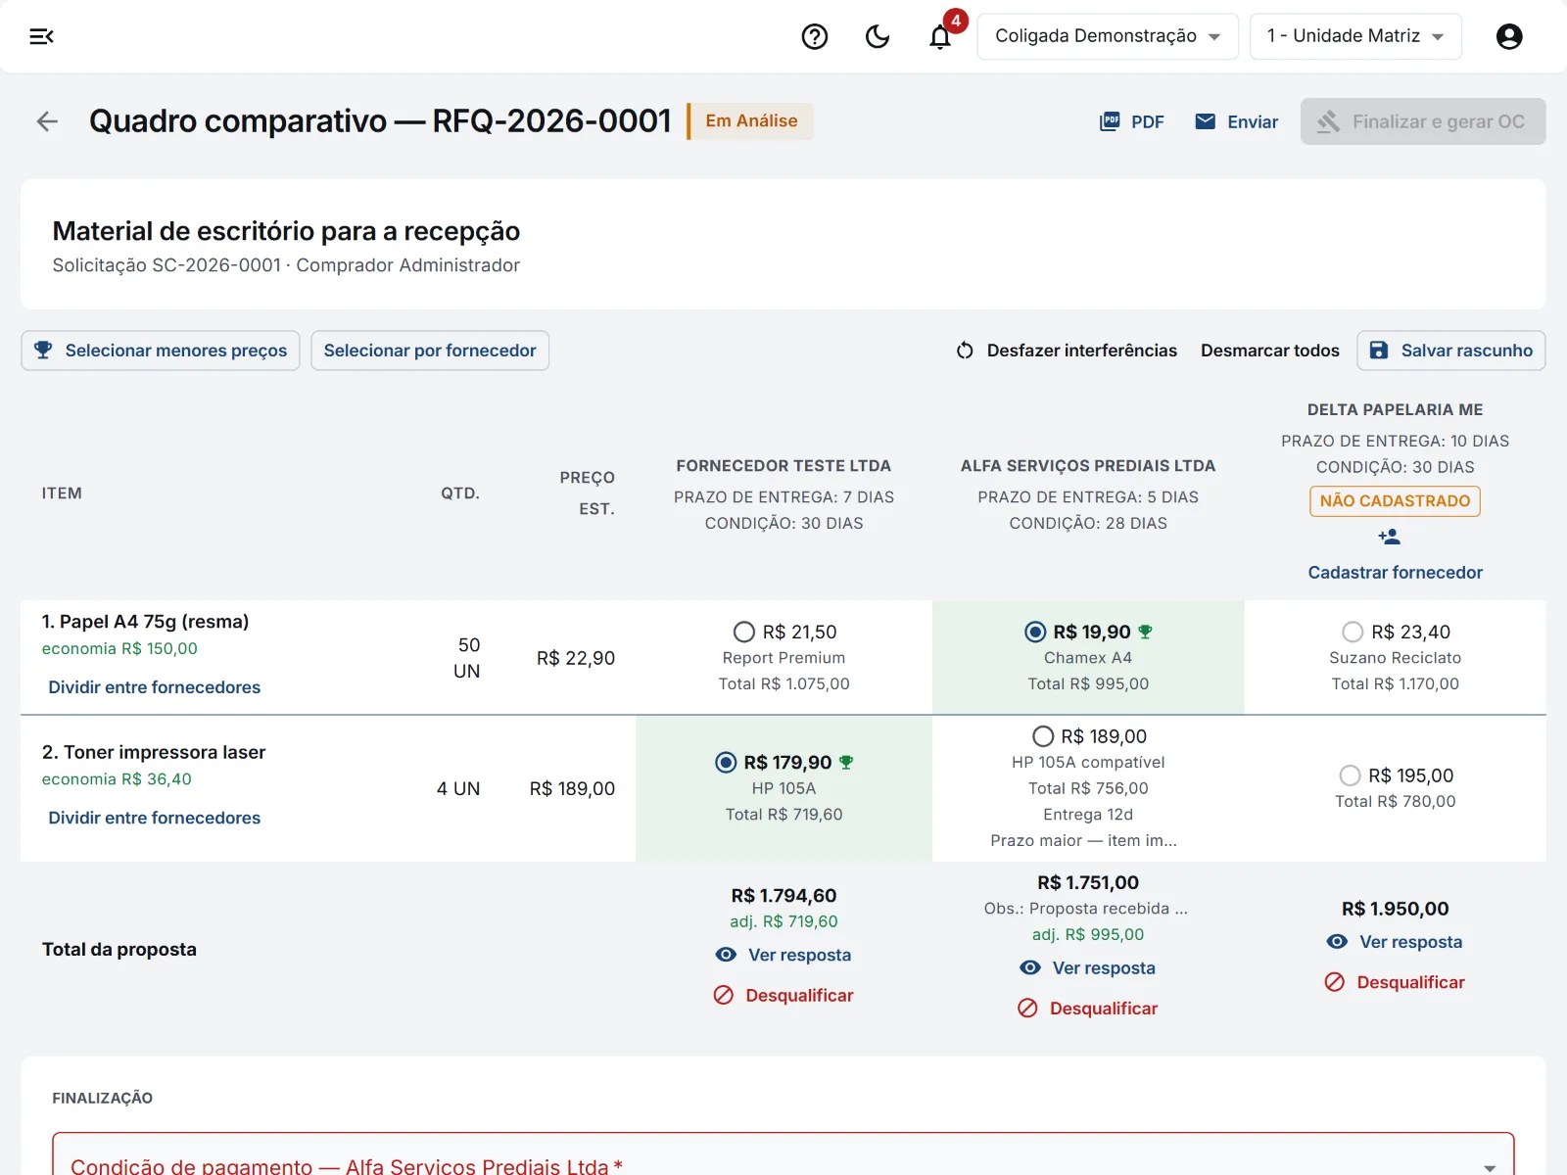Viewport: 1567px width, 1175px height.
Task: Collapse the side menu with hamburger icon
Action: pos(41,36)
